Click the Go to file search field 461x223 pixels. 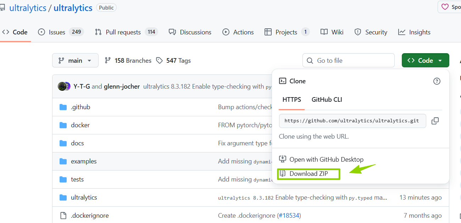pos(349,61)
